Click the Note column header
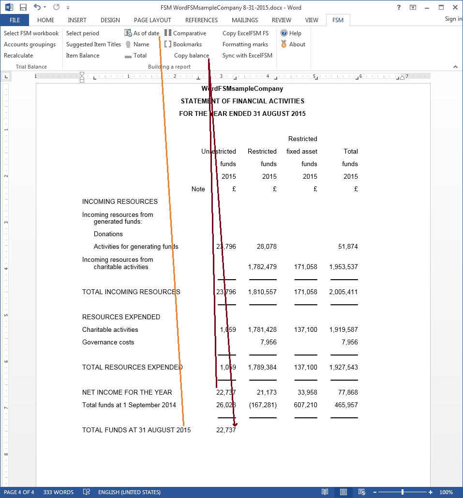Image resolution: width=463 pixels, height=498 pixels. pyautogui.click(x=198, y=189)
